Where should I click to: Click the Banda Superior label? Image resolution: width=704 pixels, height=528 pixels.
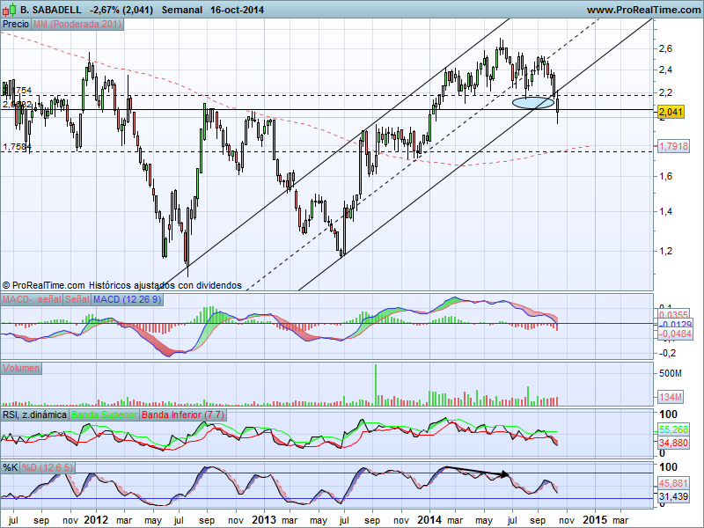[104, 414]
